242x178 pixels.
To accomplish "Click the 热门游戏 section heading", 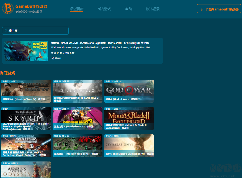I will (x=7, y=73).
